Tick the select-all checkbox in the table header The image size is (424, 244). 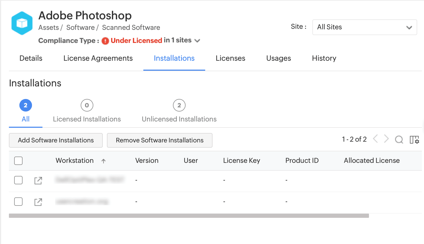[x=18, y=161]
